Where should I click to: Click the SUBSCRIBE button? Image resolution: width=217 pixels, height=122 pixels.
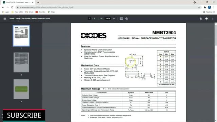(24, 115)
